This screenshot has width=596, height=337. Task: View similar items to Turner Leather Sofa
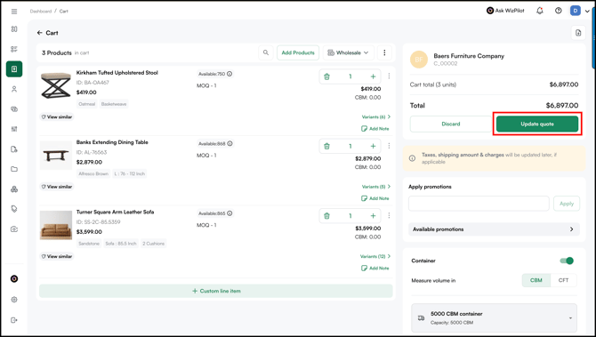57,256
